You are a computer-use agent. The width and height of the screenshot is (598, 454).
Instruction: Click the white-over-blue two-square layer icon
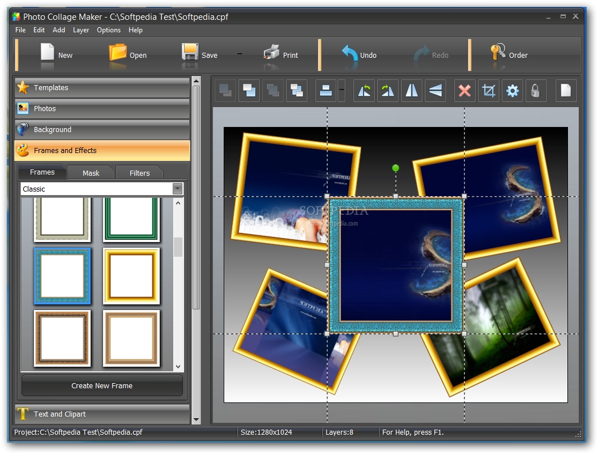(249, 91)
